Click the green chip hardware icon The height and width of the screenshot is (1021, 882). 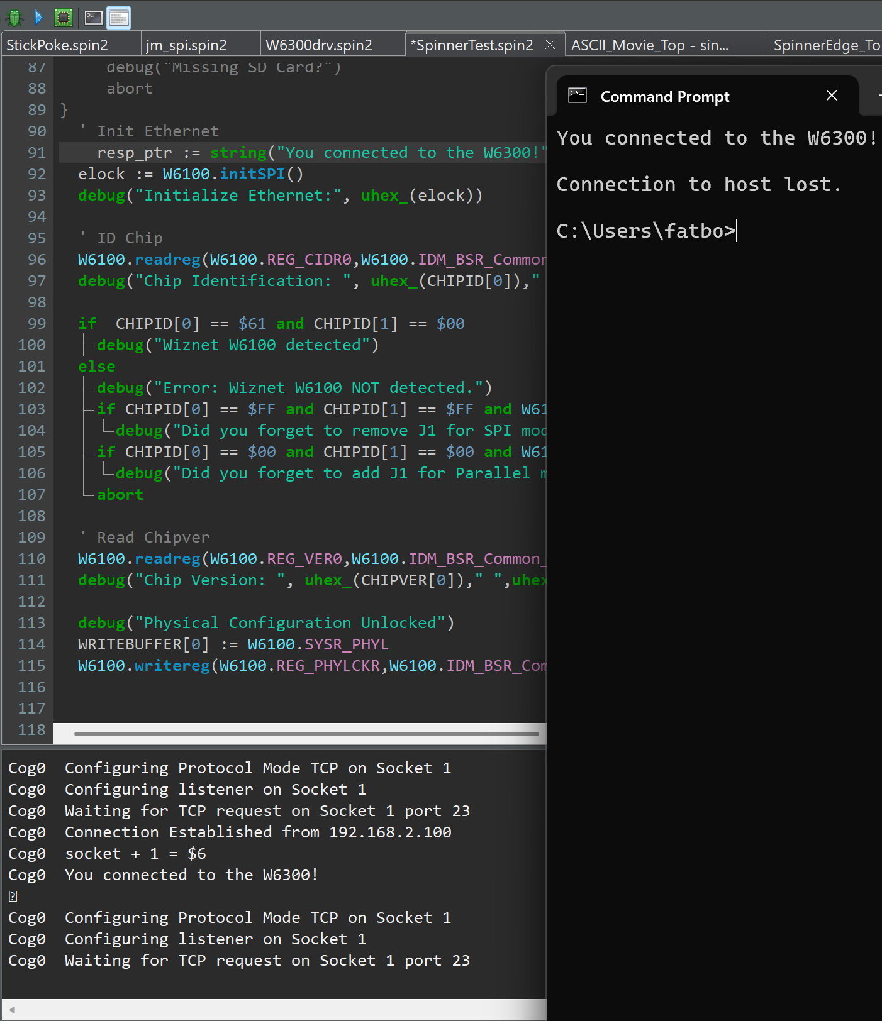pyautogui.click(x=64, y=18)
